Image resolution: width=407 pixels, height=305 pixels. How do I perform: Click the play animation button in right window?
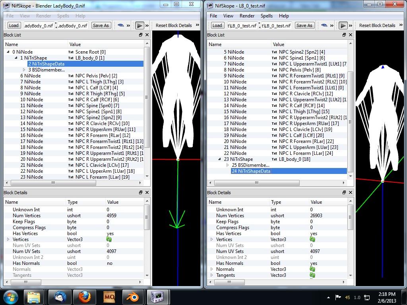pyautogui.click(x=343, y=25)
